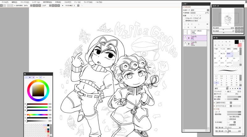Select layer レイヤー18(2)
The height and width of the screenshot is (137, 247).
(195, 32)
